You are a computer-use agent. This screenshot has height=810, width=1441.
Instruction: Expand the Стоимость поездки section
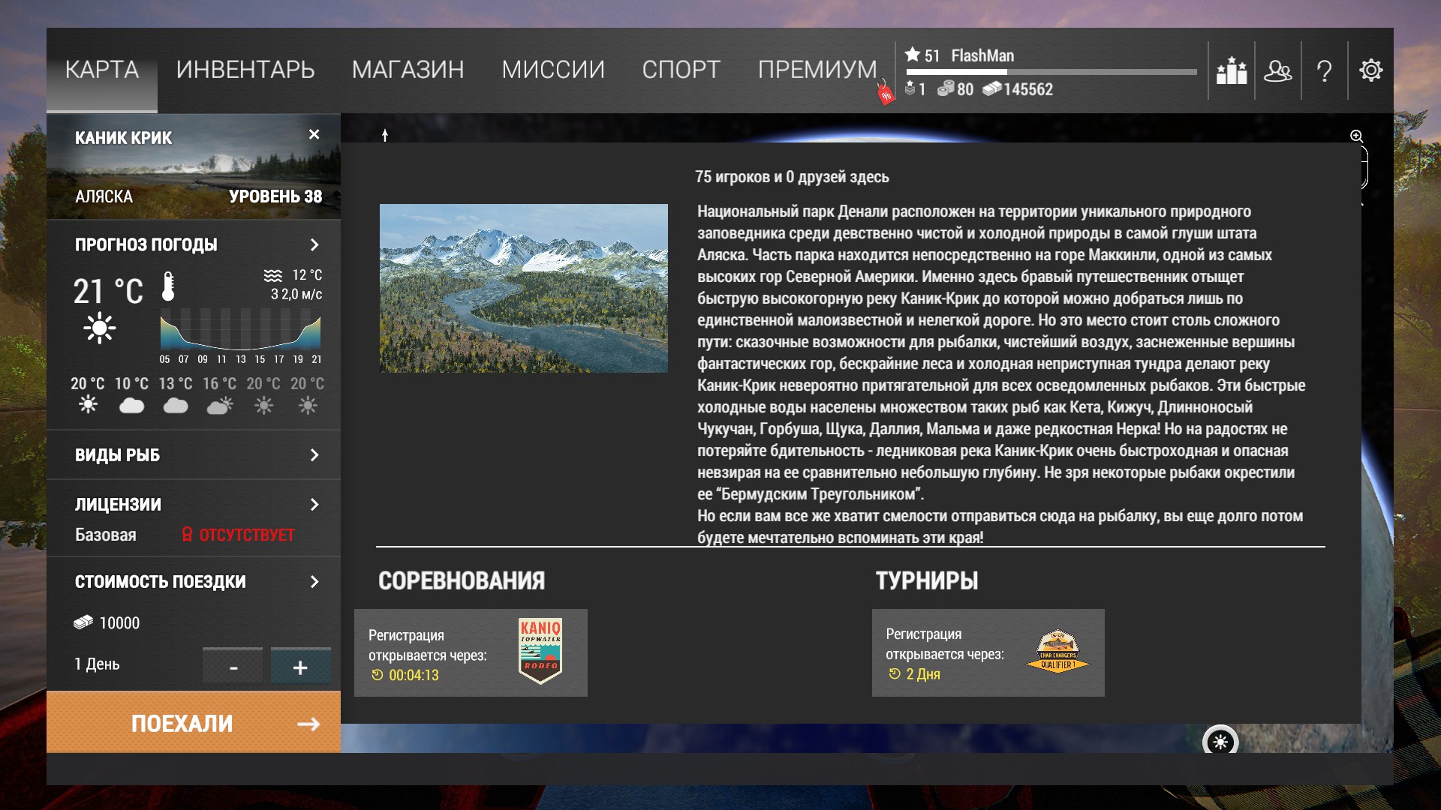tap(314, 582)
